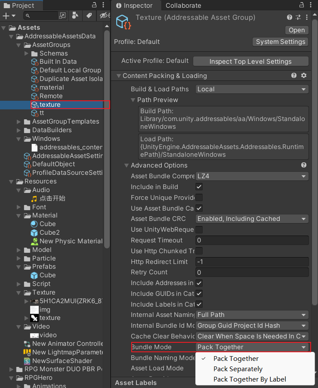The width and height of the screenshot is (318, 388).
Task: Click the Request Timeout input field
Action: (x=252, y=240)
